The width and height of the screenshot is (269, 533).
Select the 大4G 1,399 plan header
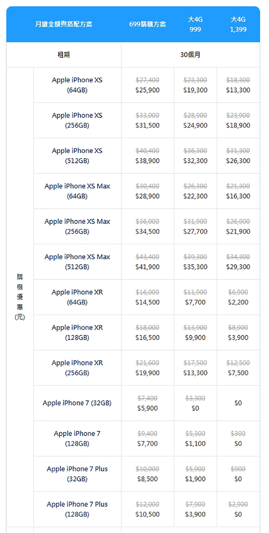click(238, 24)
